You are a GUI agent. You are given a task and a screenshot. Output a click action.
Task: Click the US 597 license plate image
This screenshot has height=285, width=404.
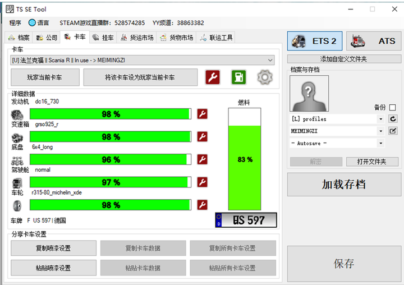point(246,220)
